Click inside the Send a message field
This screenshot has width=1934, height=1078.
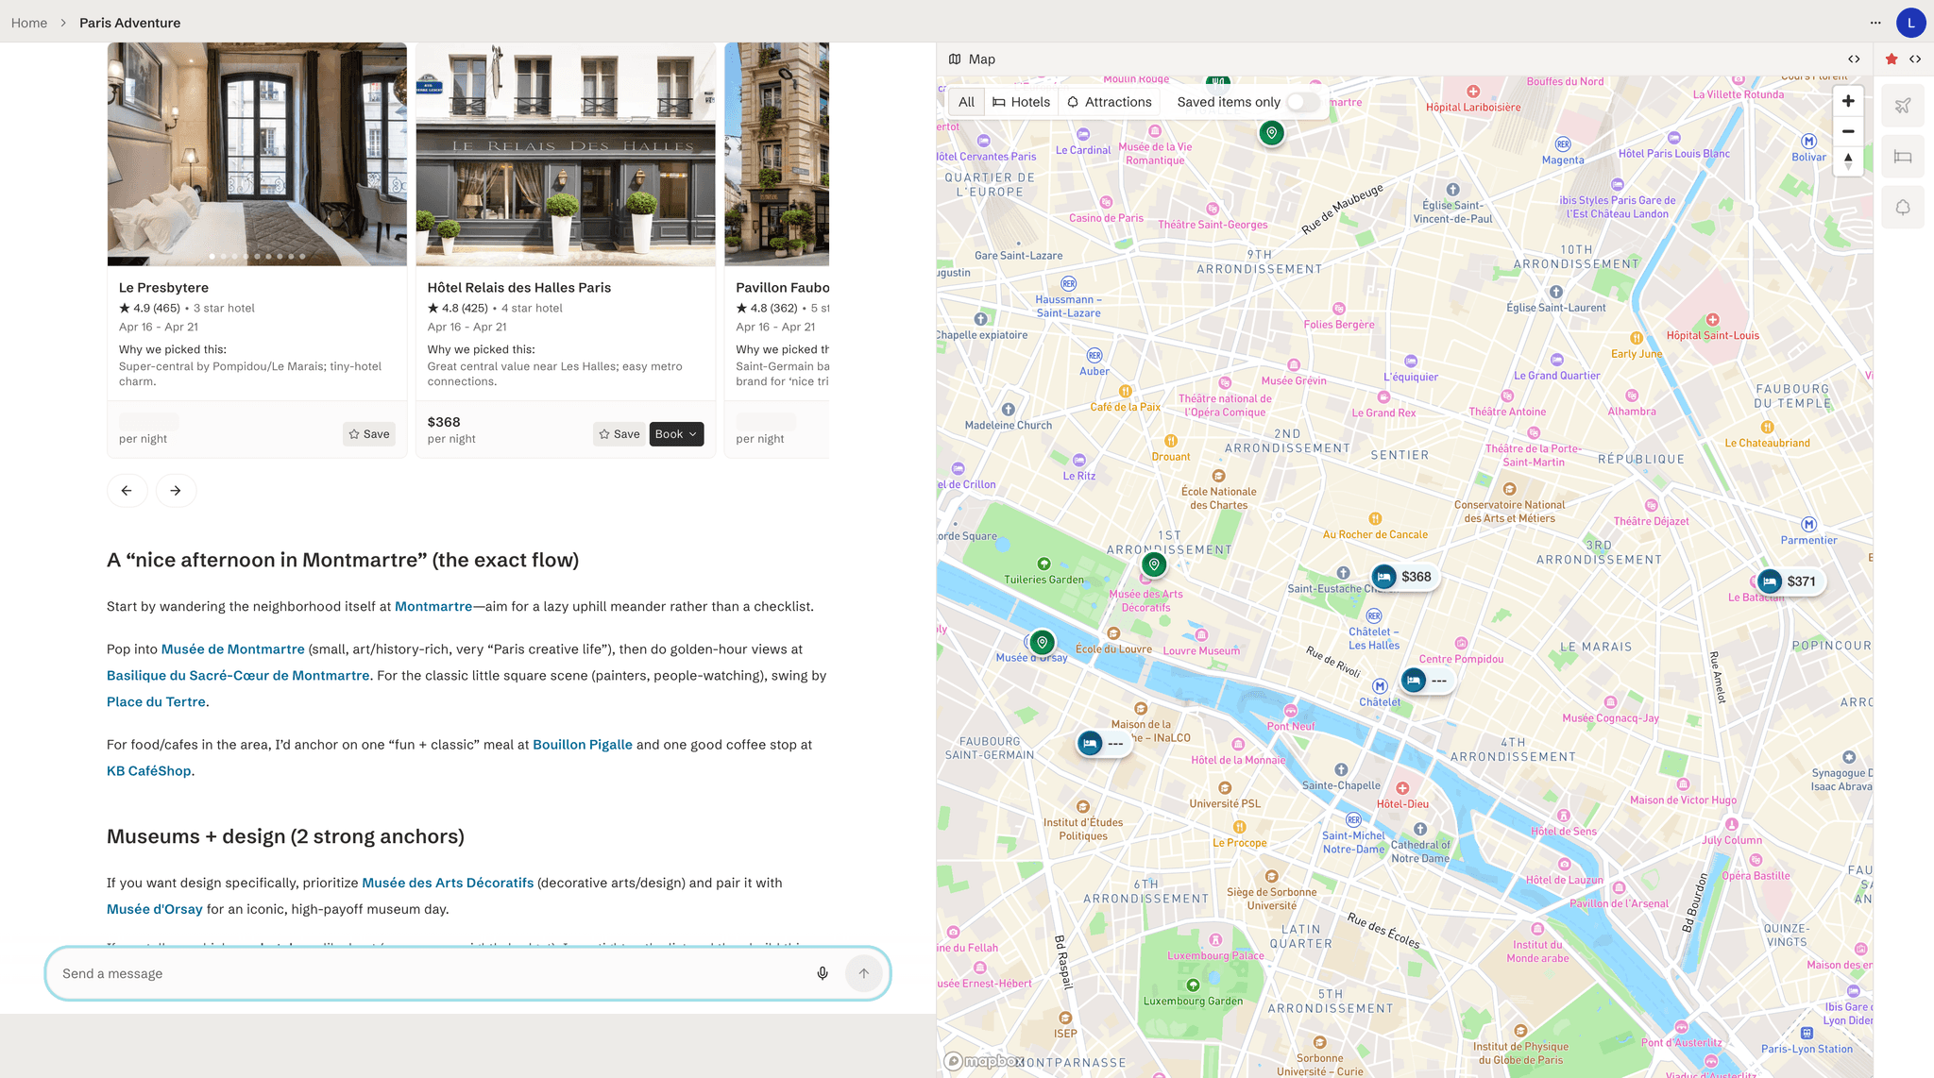point(378,972)
